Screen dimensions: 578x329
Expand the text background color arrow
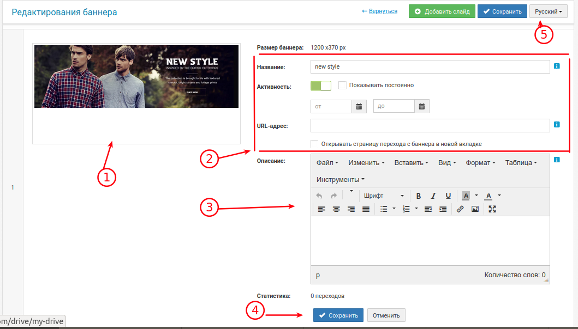(476, 196)
